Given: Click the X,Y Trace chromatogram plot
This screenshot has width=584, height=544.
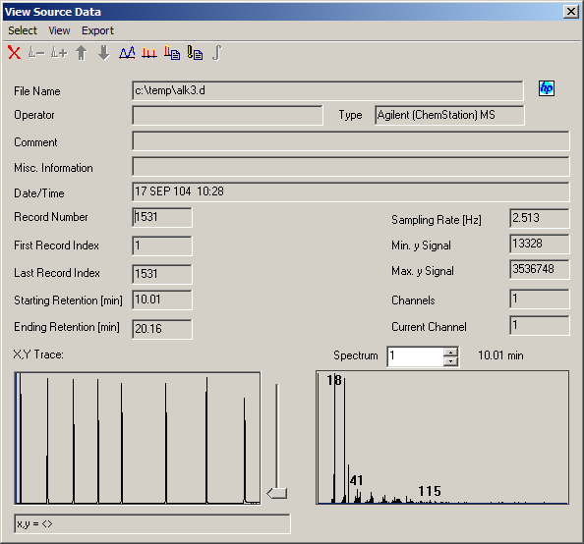Looking at the screenshot, I should 138,438.
